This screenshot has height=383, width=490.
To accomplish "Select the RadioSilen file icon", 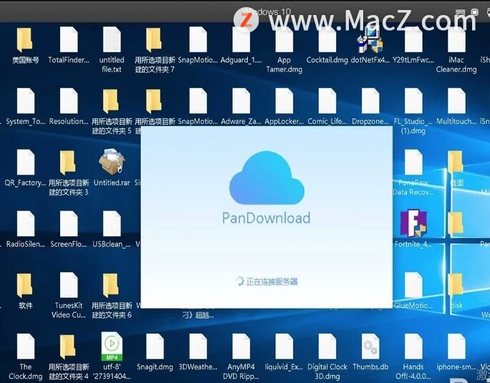I will click(26, 223).
